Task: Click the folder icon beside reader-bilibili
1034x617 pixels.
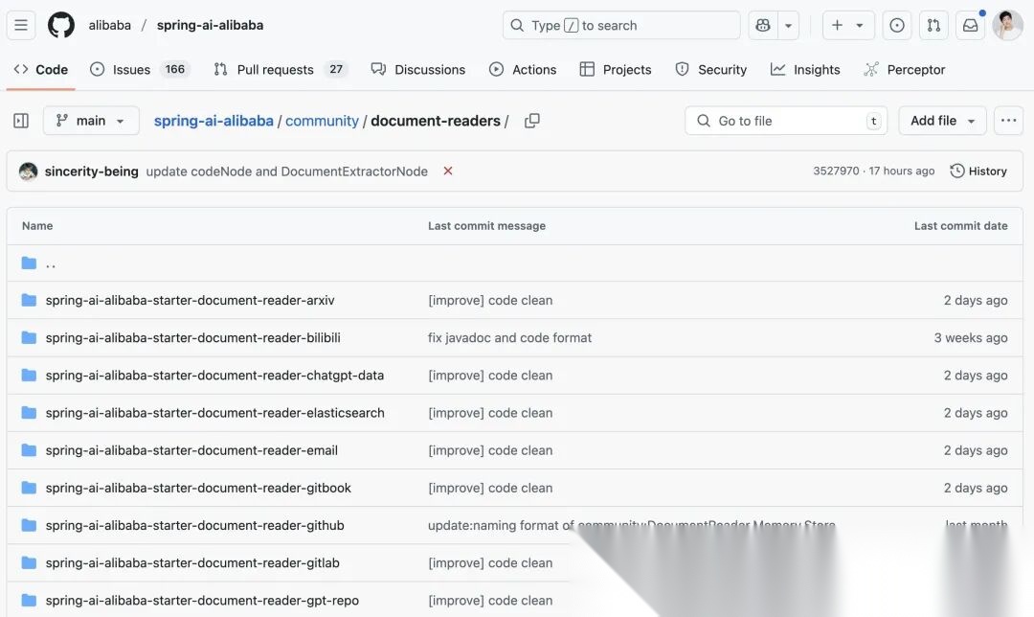Action: (29, 338)
